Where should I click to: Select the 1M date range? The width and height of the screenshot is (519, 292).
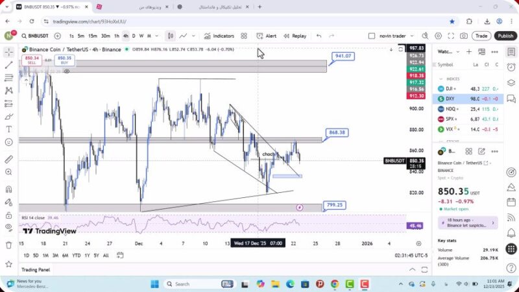pos(45,255)
